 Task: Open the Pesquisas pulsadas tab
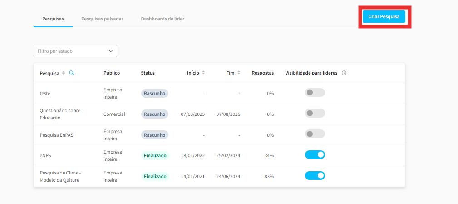pos(102,19)
